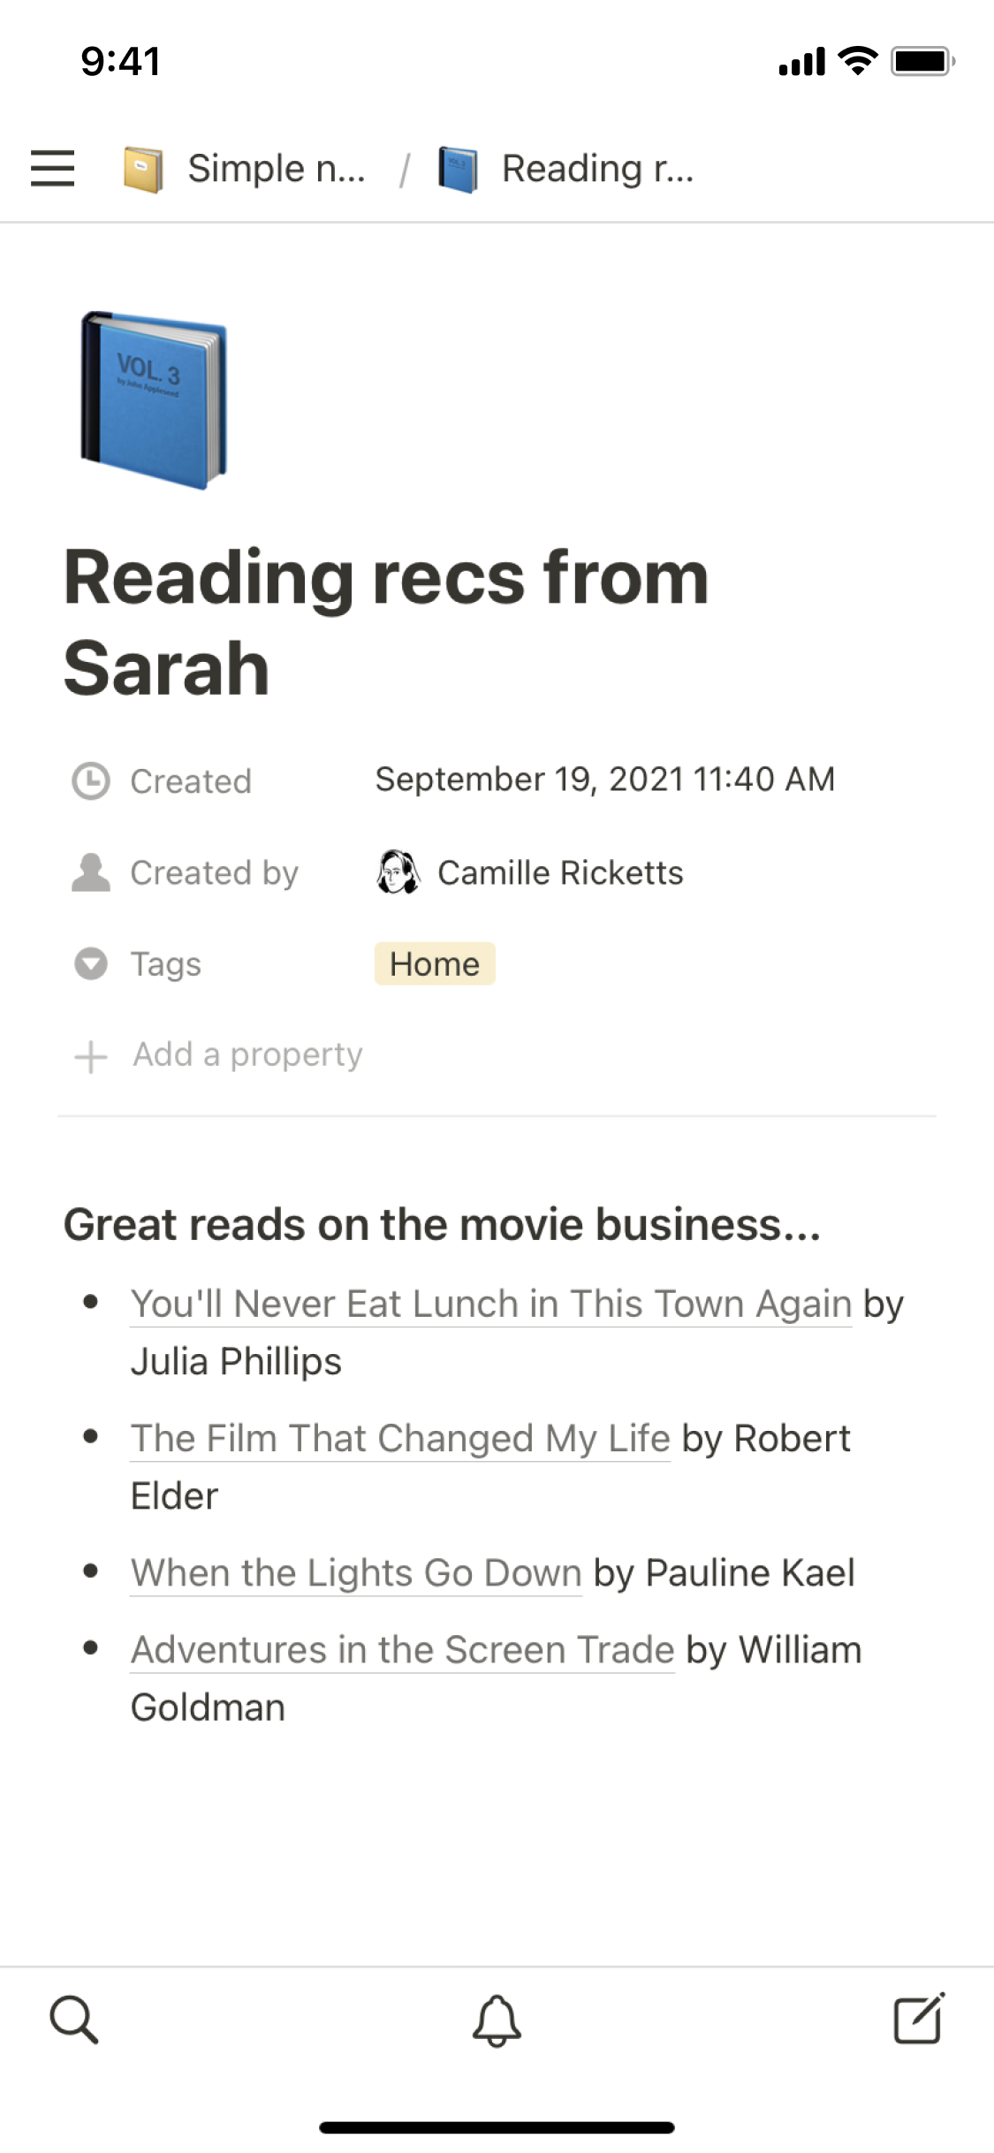Select the Reading r... breadcrumb
Image resolution: width=994 pixels, height=2153 pixels.
[597, 169]
